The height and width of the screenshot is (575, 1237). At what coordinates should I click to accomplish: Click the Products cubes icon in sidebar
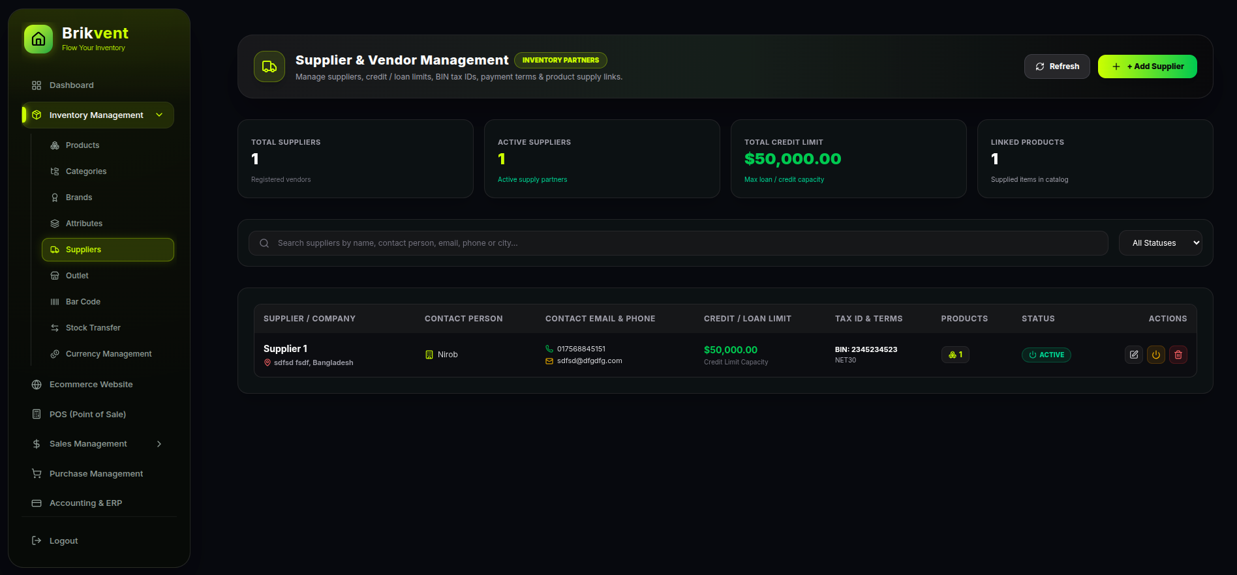coord(55,145)
